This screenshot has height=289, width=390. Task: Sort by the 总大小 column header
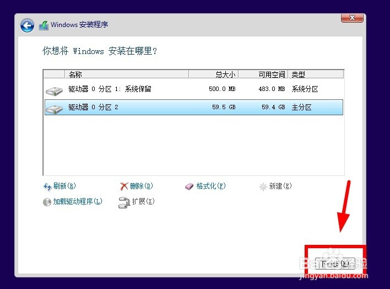point(214,74)
